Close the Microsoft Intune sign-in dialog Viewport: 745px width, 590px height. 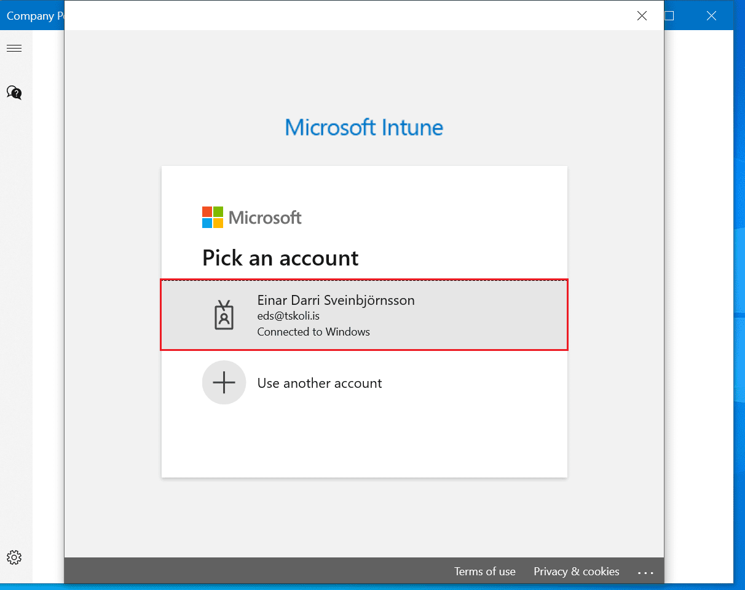(x=642, y=16)
